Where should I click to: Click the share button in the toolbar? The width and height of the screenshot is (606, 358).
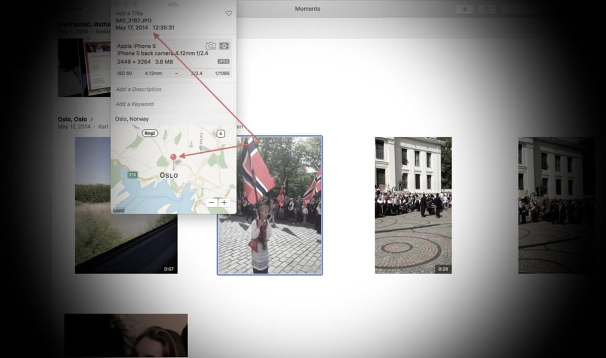[488, 9]
